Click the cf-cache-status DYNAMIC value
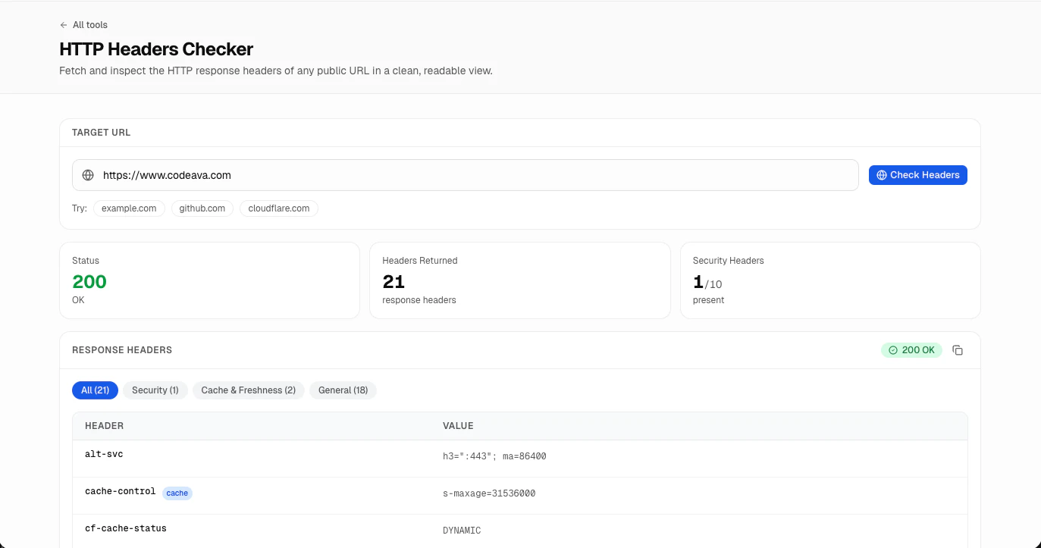Image resolution: width=1041 pixels, height=548 pixels. click(x=462, y=530)
